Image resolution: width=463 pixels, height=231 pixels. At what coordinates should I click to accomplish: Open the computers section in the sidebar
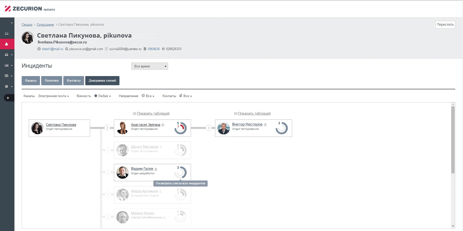pyautogui.click(x=7, y=33)
